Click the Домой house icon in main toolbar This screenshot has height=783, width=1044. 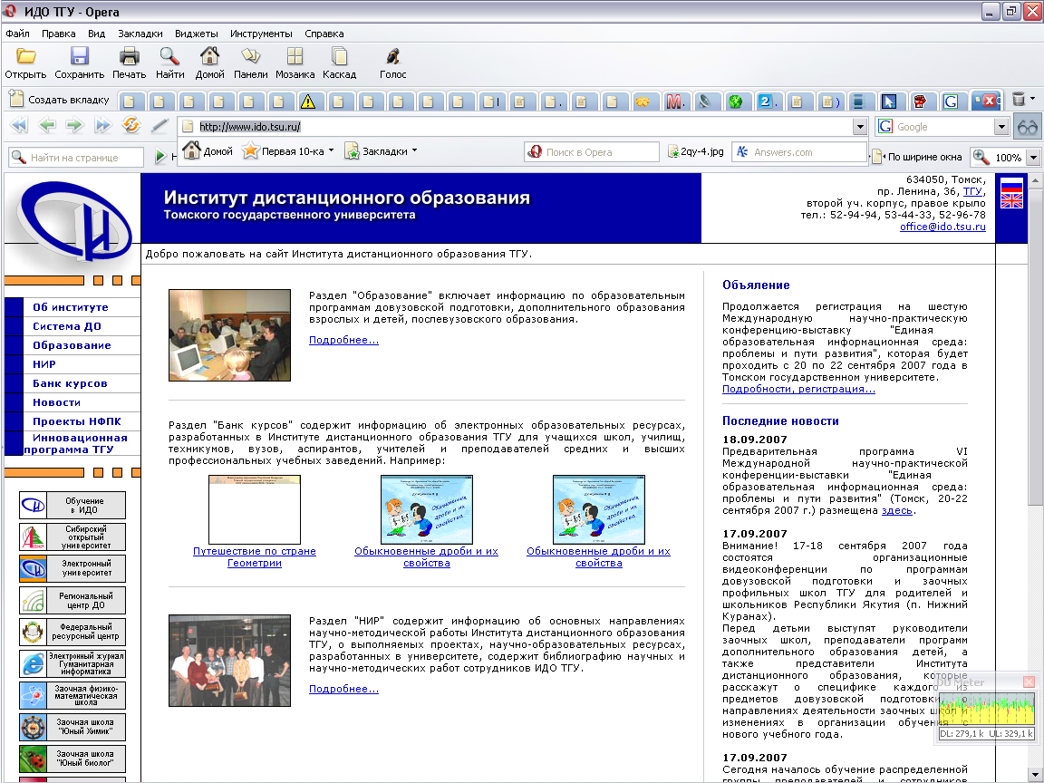coord(209,56)
